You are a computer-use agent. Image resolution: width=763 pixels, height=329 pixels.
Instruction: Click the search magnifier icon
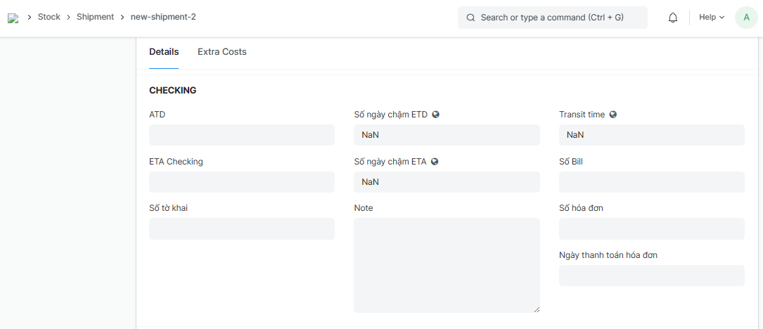pyautogui.click(x=470, y=18)
